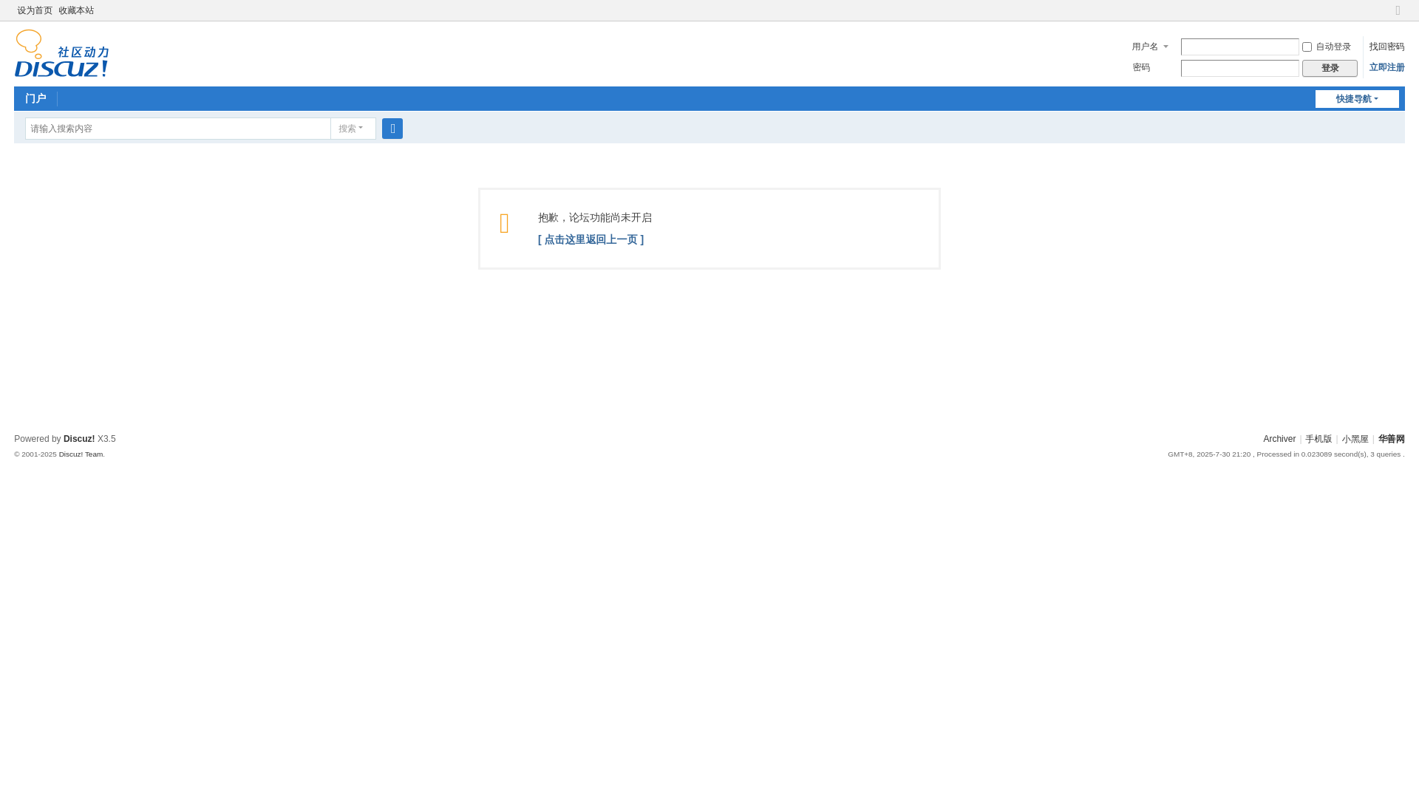This screenshot has height=798, width=1419.
Task: Open the 搜索 type dropdown
Action: click(x=353, y=129)
